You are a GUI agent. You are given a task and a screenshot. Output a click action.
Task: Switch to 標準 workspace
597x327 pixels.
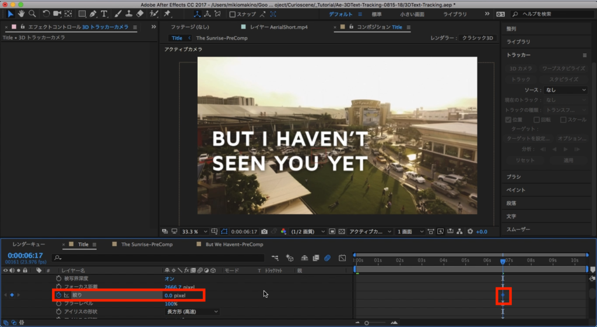click(x=377, y=14)
